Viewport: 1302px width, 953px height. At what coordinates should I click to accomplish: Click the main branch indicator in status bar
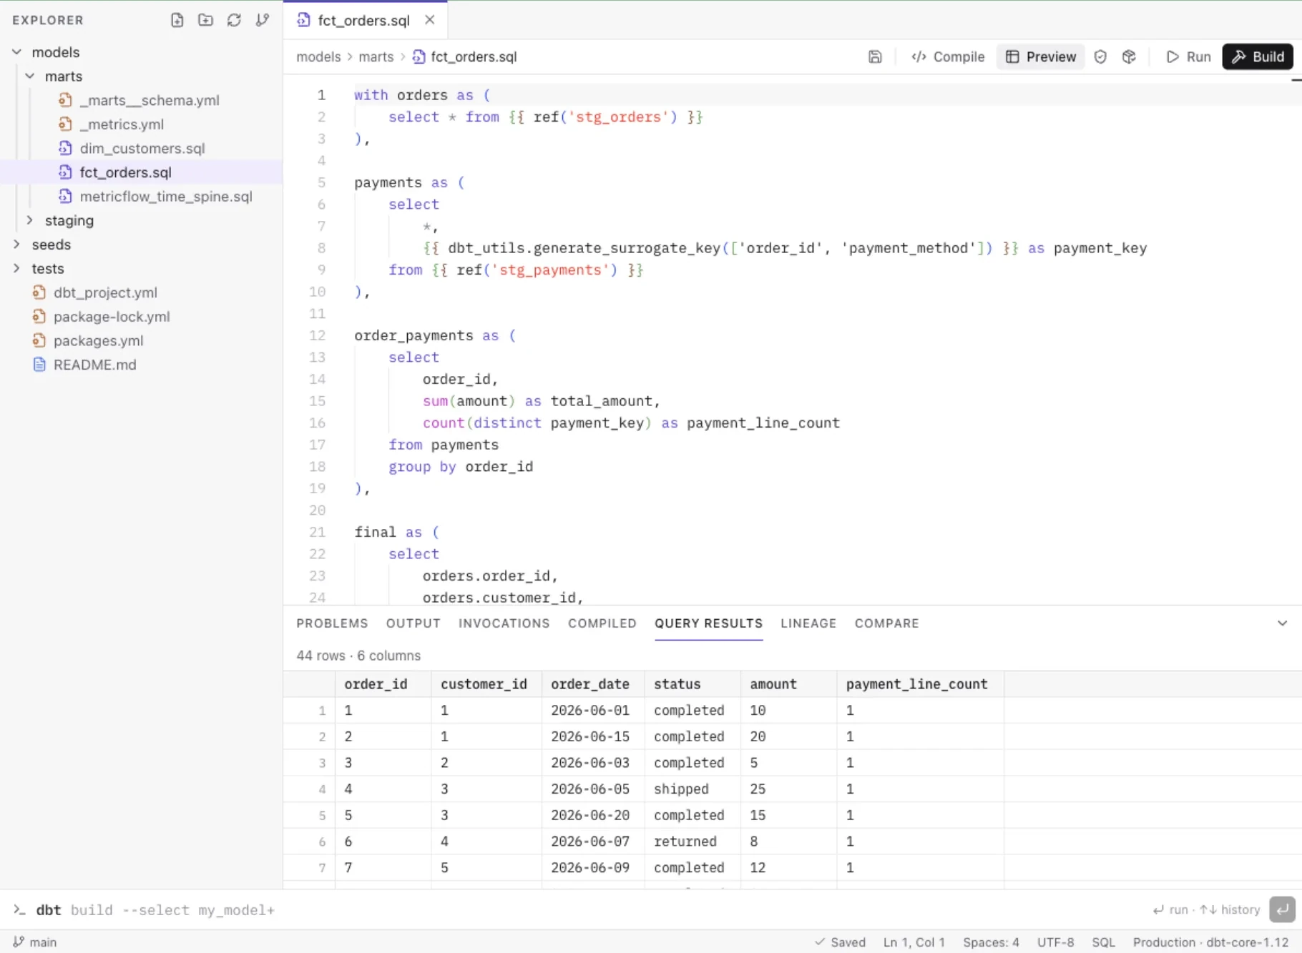coord(34,942)
